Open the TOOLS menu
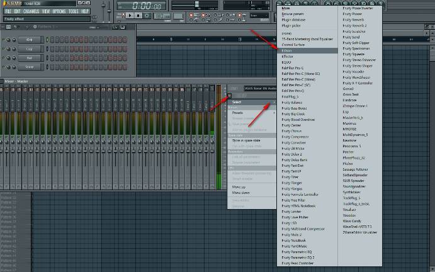 pos(74,11)
